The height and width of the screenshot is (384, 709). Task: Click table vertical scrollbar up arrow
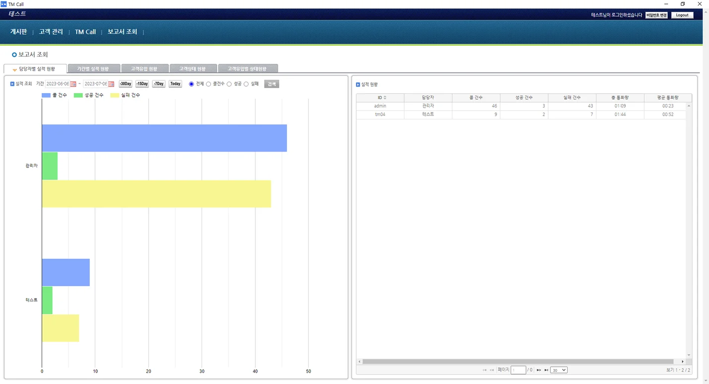[689, 106]
